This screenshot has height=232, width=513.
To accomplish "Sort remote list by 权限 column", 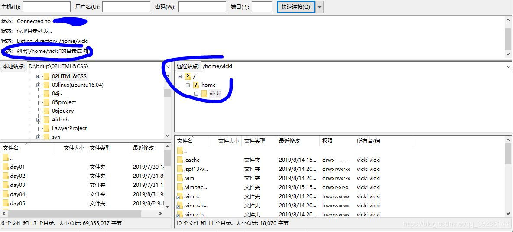I will point(338,141).
